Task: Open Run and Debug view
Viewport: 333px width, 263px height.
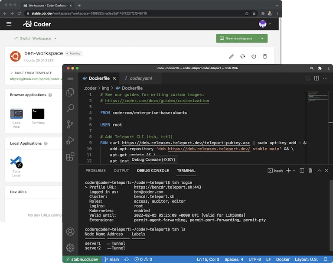Action: tap(70, 141)
